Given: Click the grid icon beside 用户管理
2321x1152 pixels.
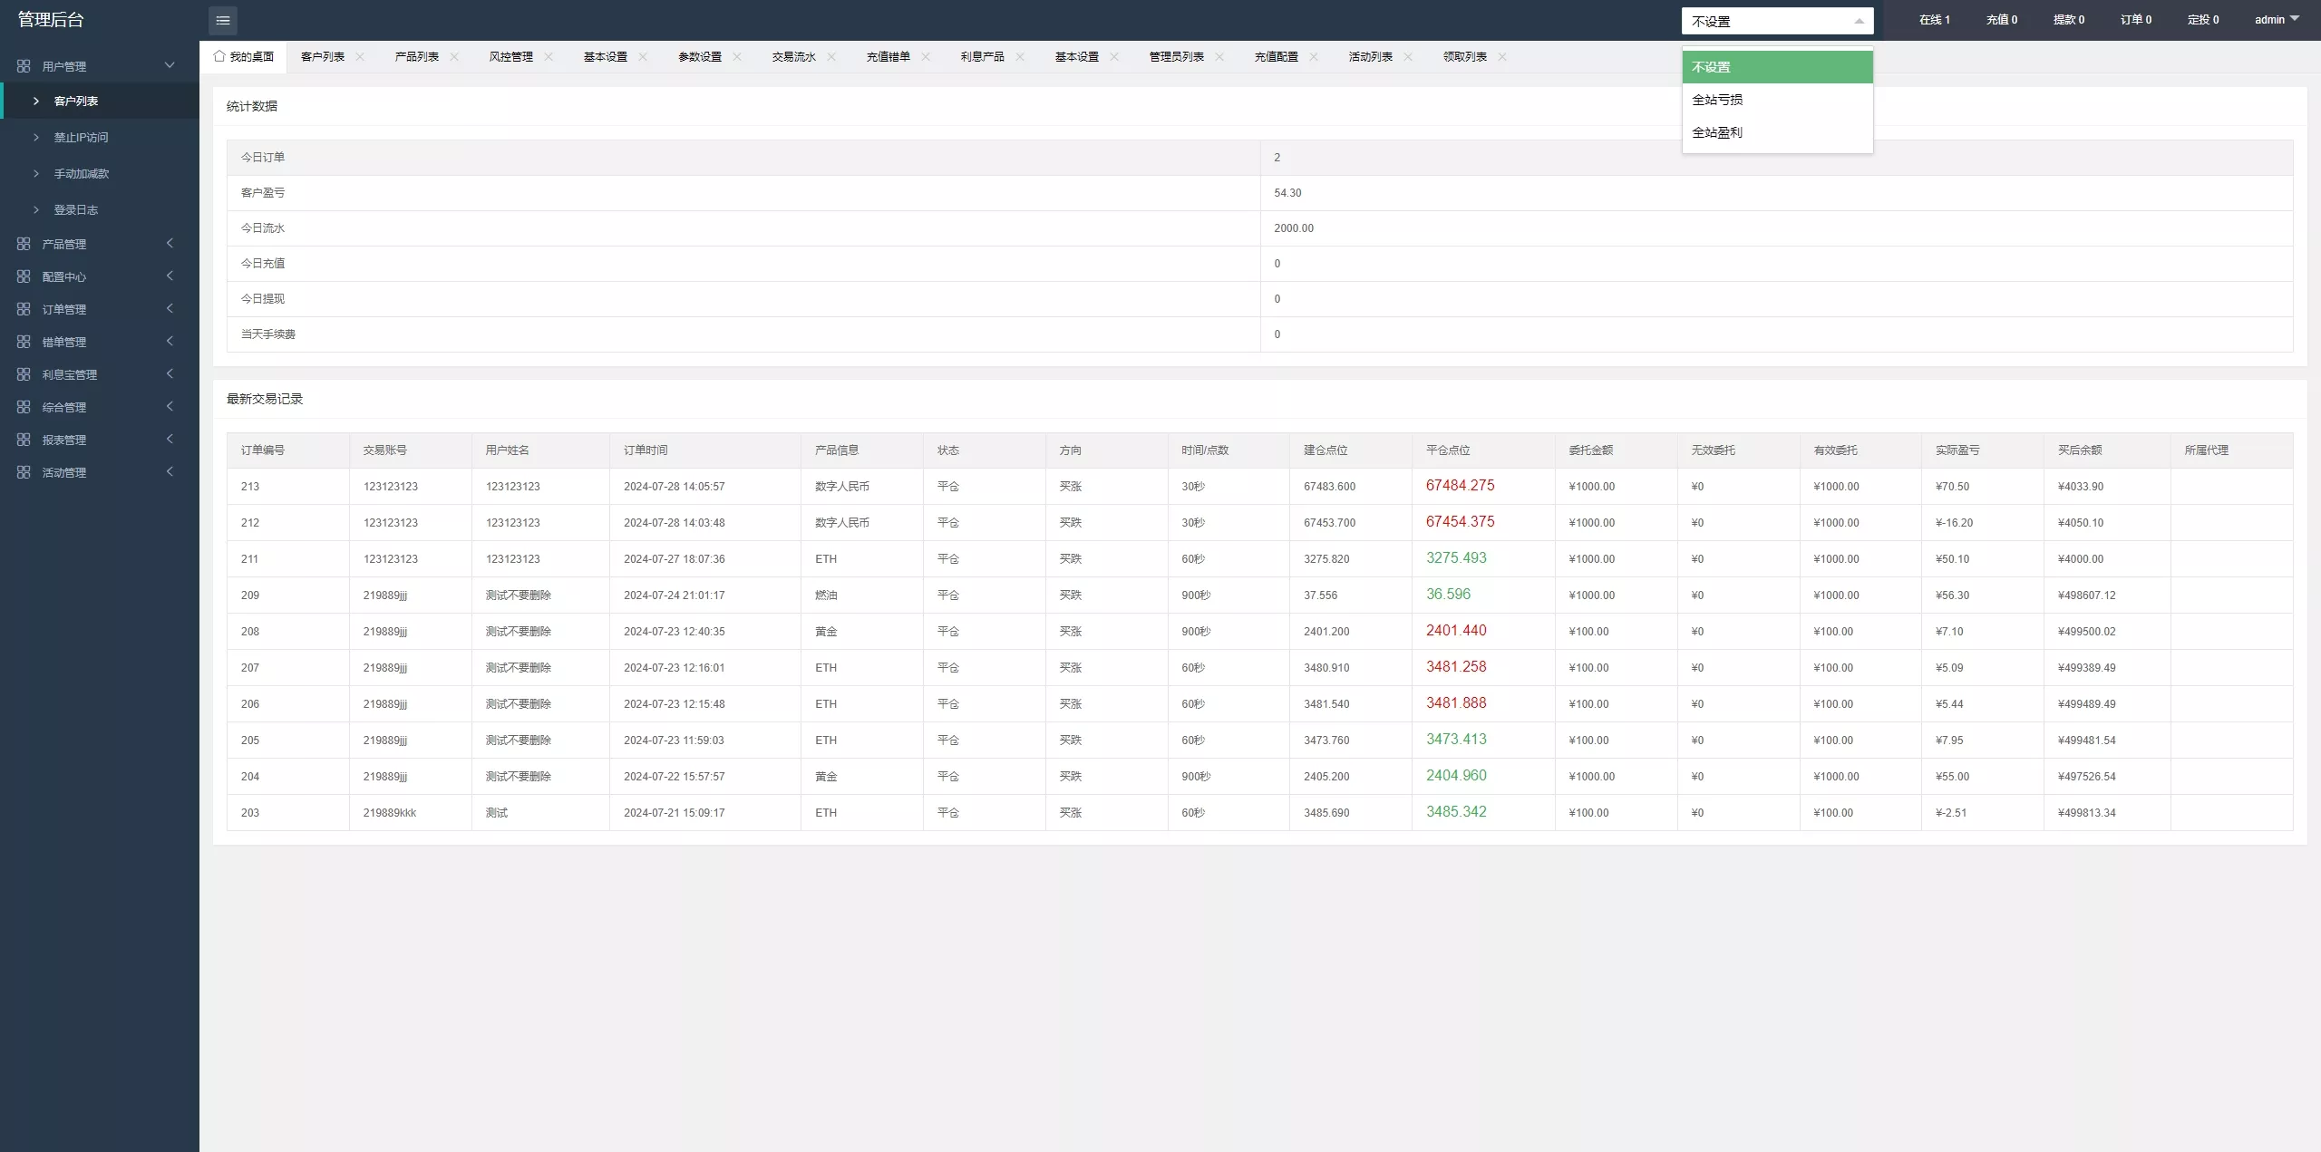Looking at the screenshot, I should 24,66.
